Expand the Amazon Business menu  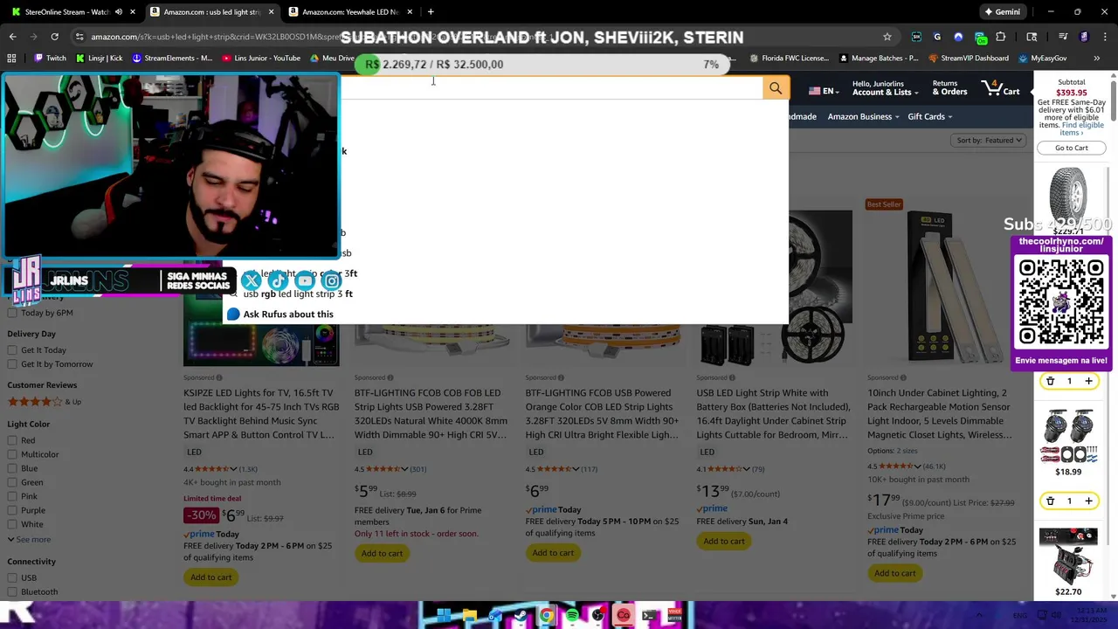coord(863,117)
